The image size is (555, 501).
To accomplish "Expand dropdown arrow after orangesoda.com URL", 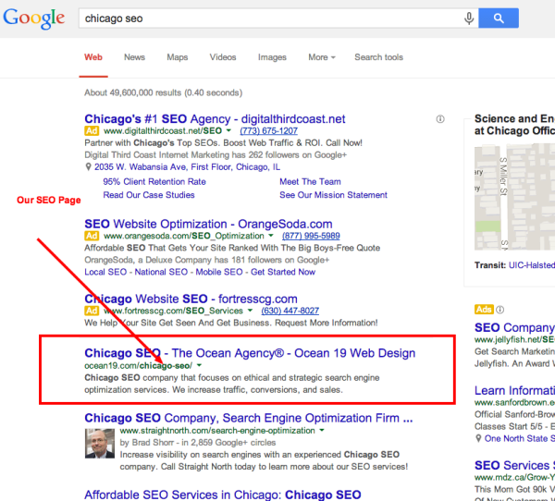I will coord(271,236).
